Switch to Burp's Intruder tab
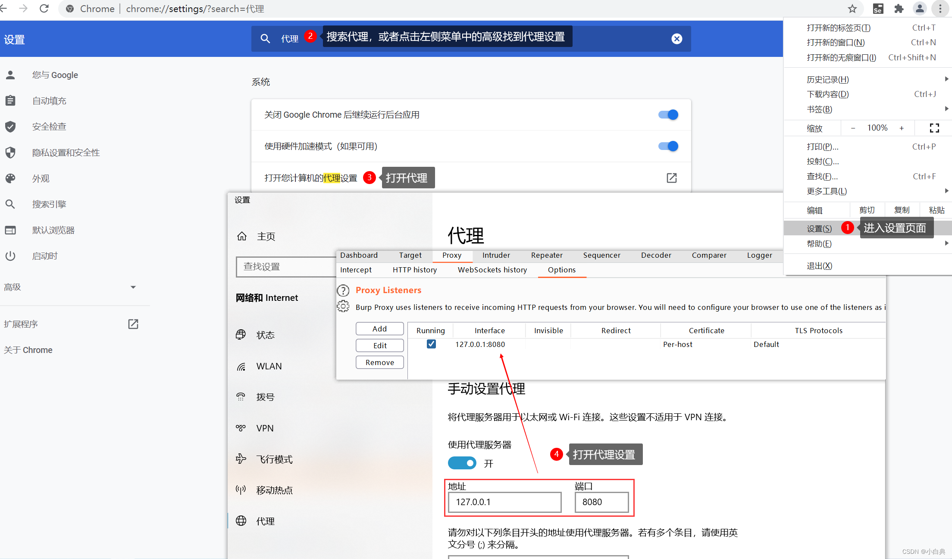The width and height of the screenshot is (952, 559). tap(495, 255)
